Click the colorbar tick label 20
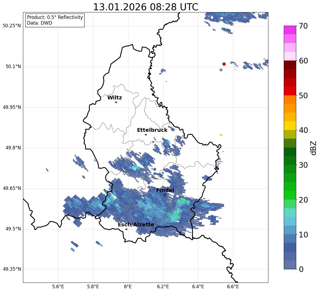320x292 pixels. [x=303, y=200]
